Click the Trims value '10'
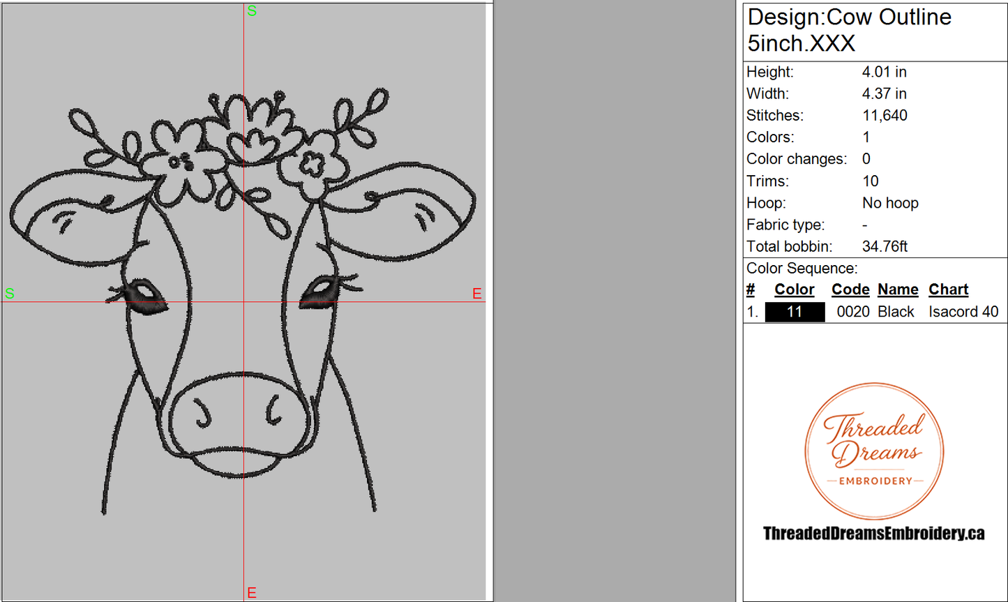 [871, 181]
